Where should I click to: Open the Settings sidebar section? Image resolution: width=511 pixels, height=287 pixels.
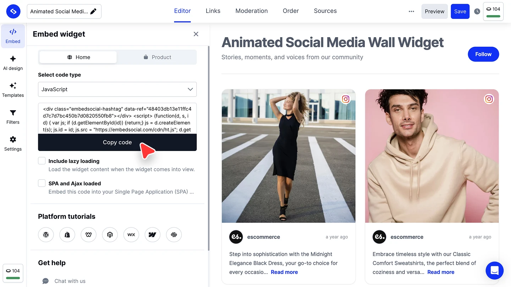(x=13, y=144)
